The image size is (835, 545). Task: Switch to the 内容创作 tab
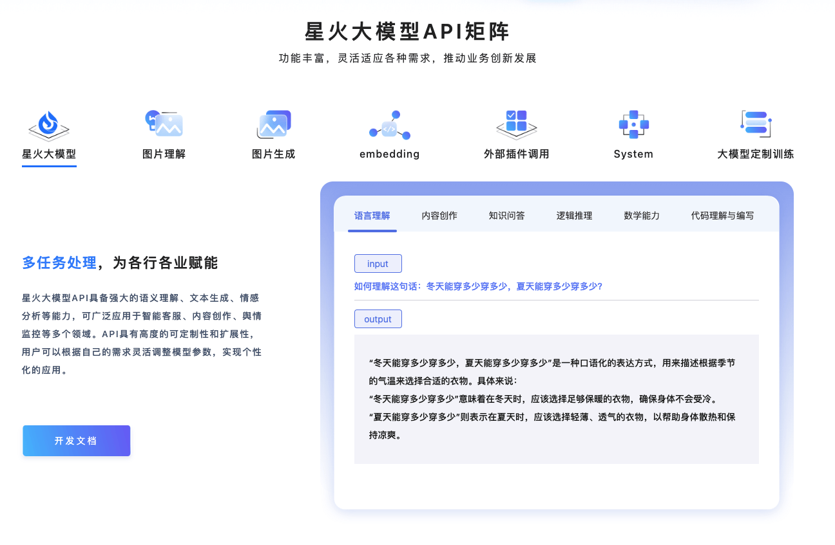pos(439,216)
